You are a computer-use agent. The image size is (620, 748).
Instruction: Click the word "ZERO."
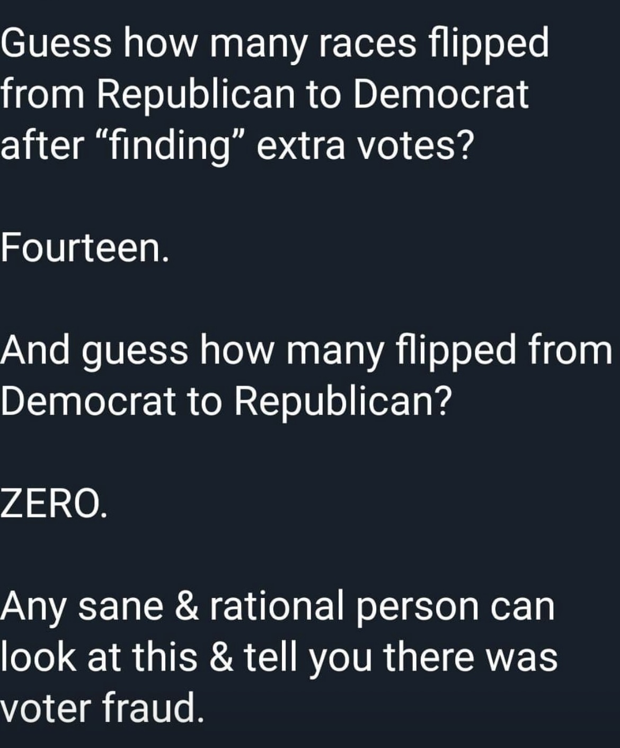click(x=54, y=504)
